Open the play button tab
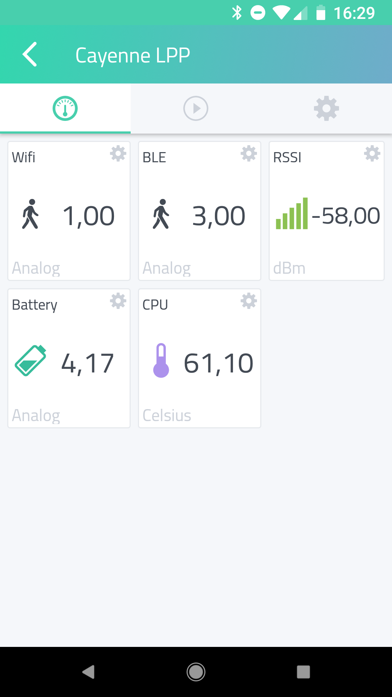The width and height of the screenshot is (392, 697). (196, 109)
